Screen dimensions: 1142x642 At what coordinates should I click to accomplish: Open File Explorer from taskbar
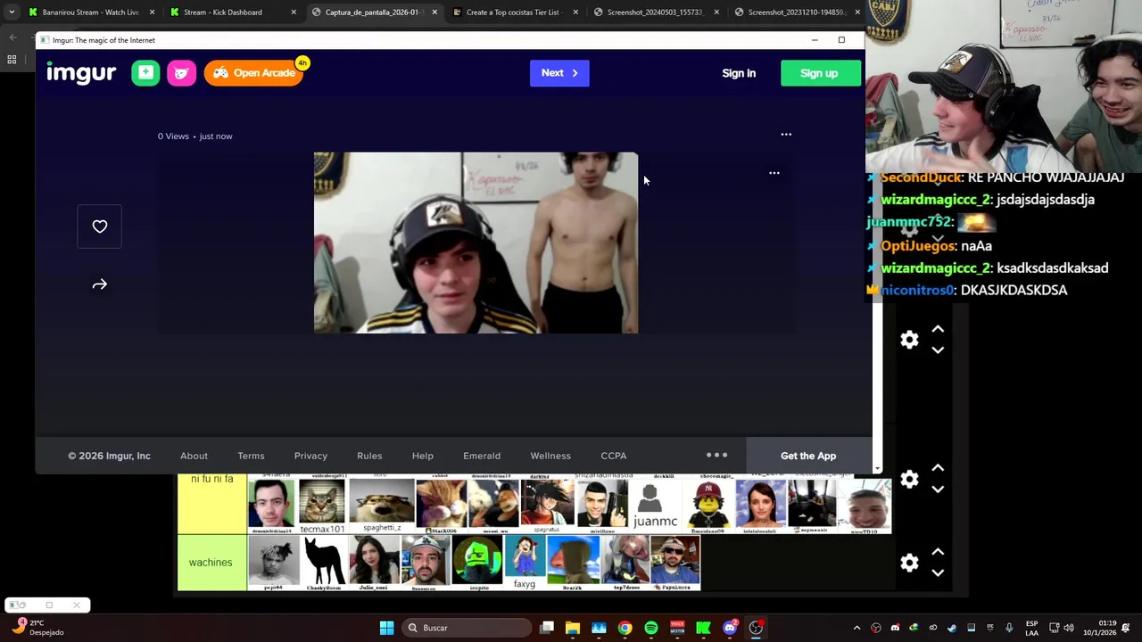click(x=573, y=628)
